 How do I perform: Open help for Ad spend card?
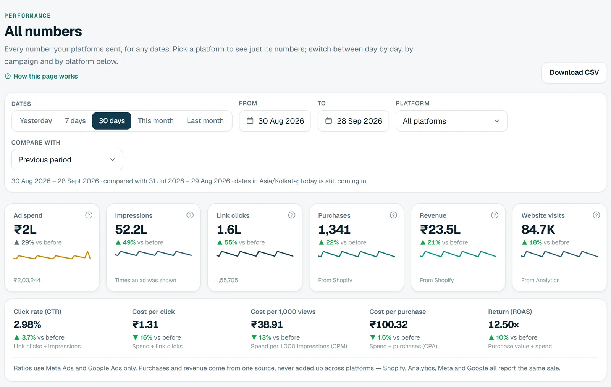(x=89, y=215)
